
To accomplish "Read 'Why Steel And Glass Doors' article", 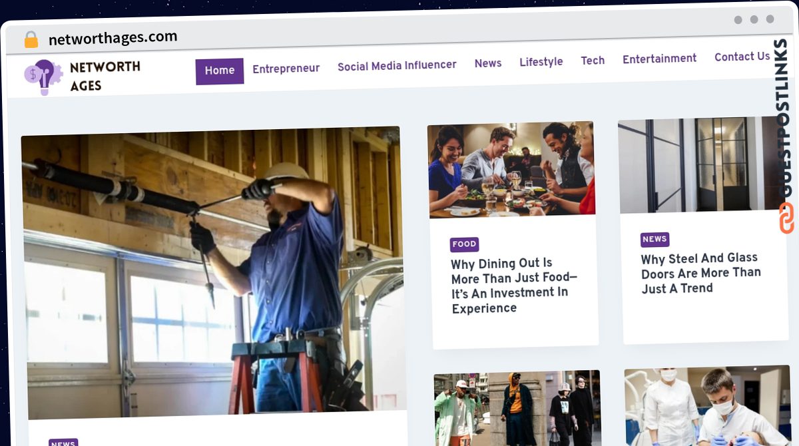I will [700, 273].
